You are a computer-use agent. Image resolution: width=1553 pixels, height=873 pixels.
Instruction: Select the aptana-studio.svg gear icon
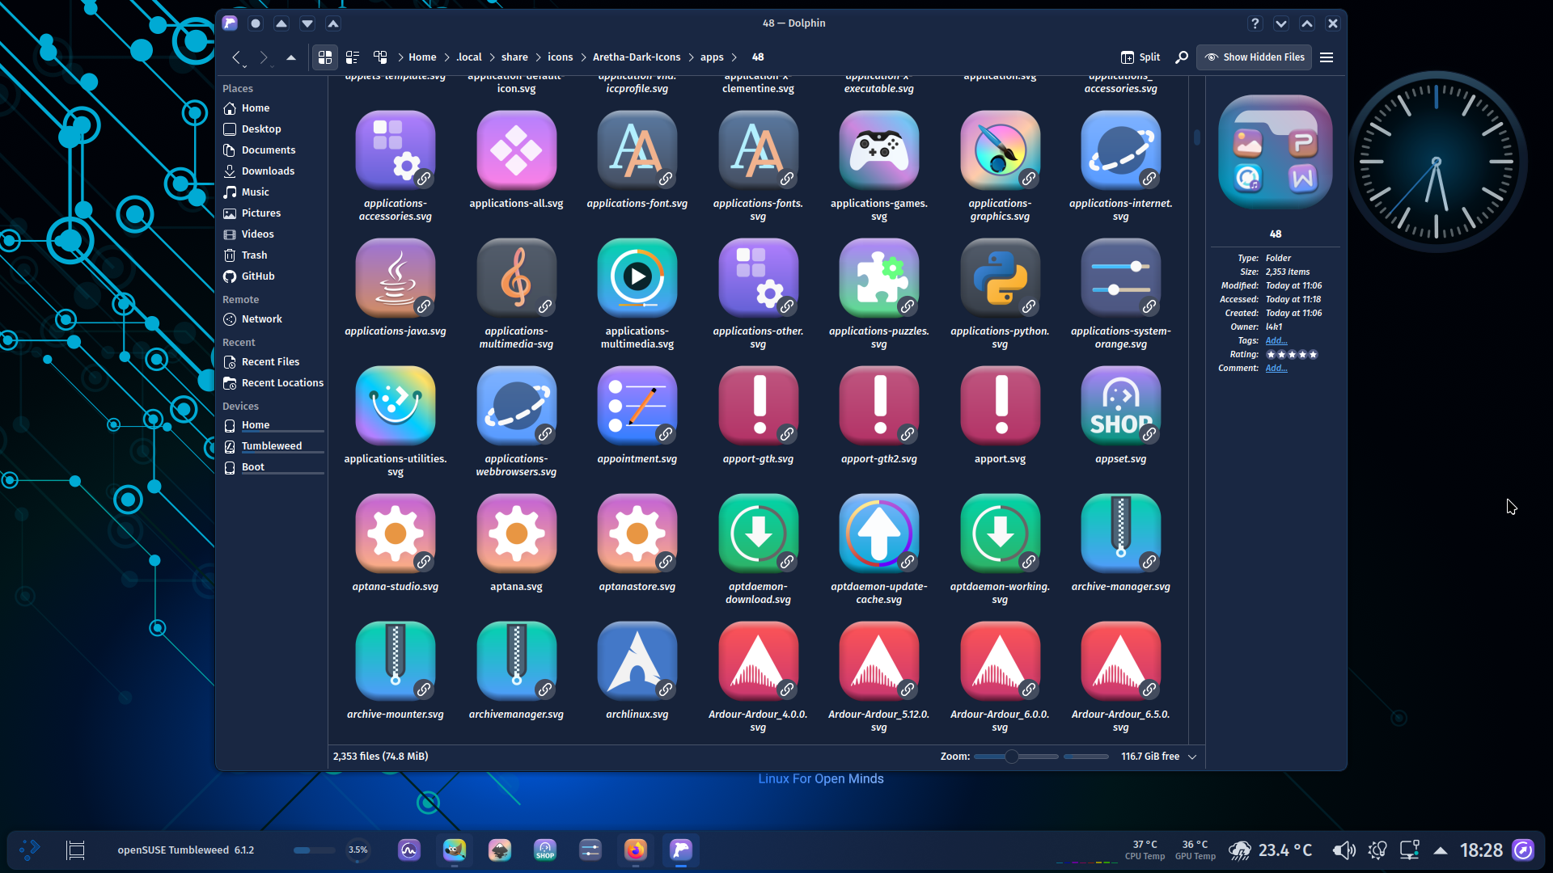395,533
